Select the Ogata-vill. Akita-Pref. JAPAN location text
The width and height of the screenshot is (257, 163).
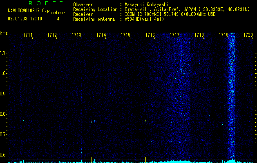(187, 9)
